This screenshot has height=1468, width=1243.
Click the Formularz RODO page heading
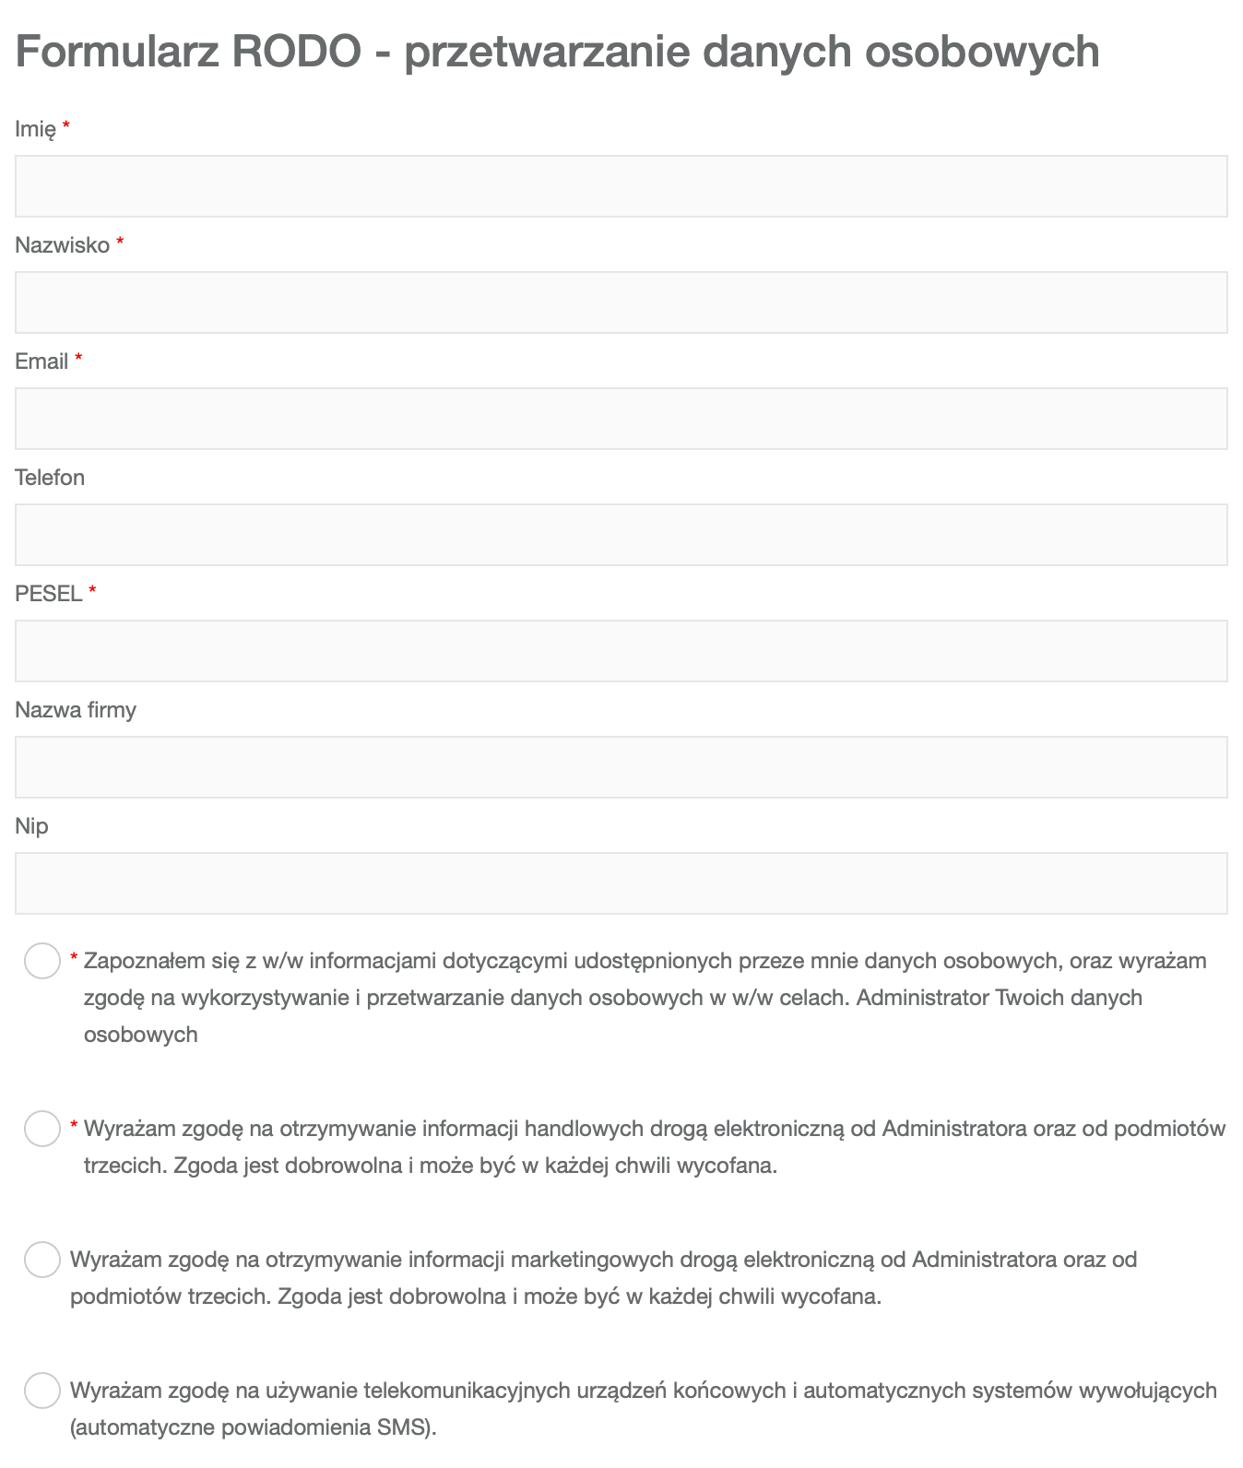pos(558,53)
